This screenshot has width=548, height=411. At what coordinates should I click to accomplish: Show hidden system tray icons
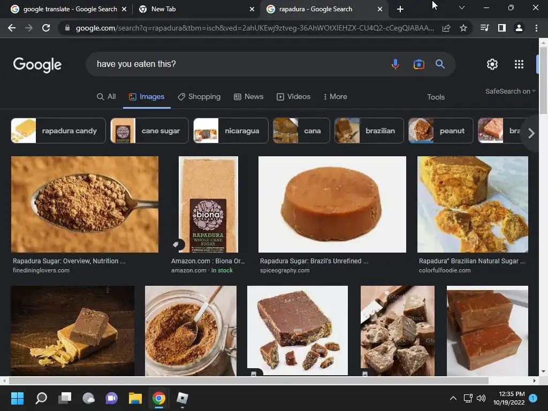(453, 398)
